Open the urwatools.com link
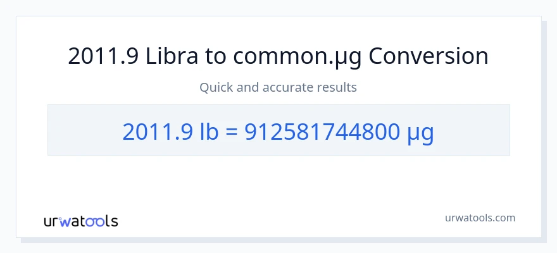 pyautogui.click(x=479, y=218)
